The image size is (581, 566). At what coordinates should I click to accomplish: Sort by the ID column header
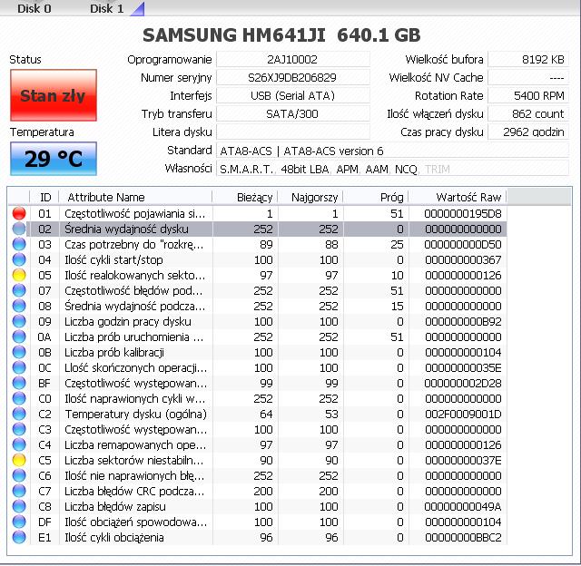(44, 197)
